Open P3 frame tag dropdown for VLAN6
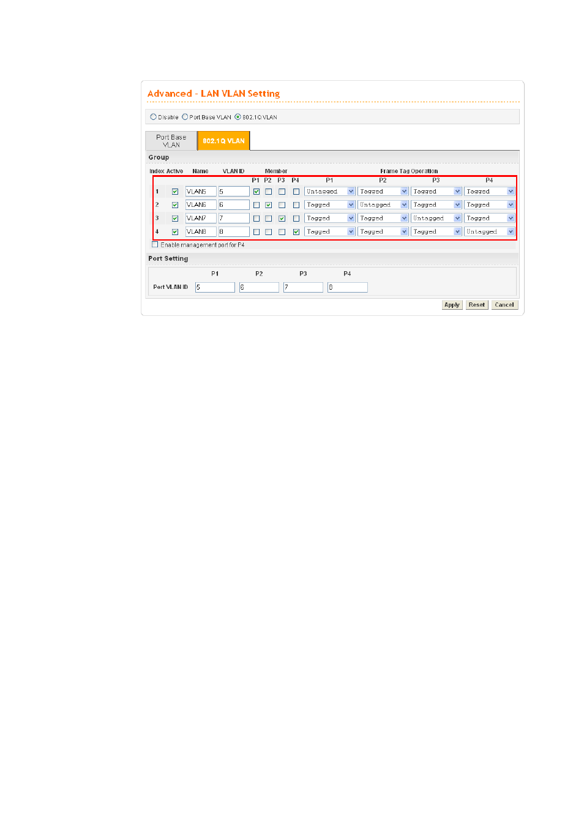Screen dimensions: 584x827 (436, 205)
